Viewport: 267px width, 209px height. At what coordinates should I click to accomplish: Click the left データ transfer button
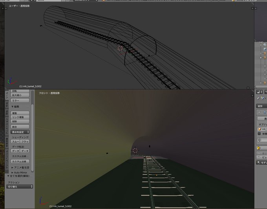[x=15, y=151]
